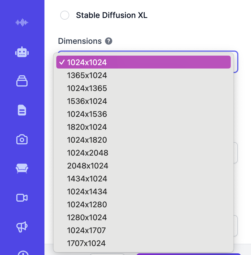The width and height of the screenshot is (251, 255).
Task: Select 1024x1280 dimension entry
Action: click(87, 204)
